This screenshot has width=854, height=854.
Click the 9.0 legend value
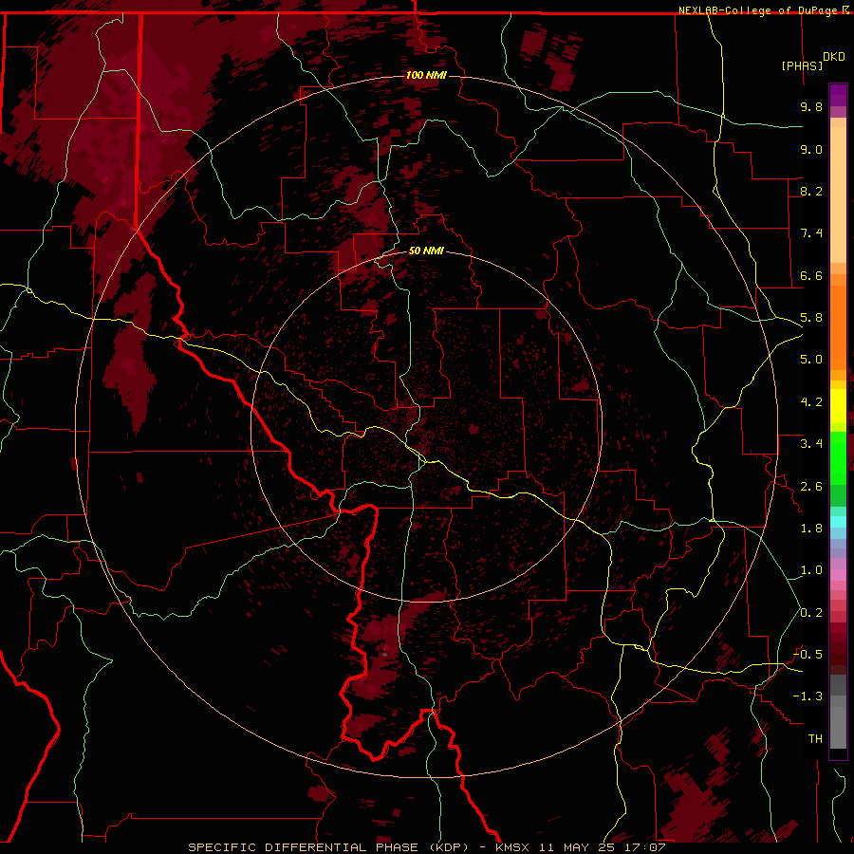[x=811, y=149]
